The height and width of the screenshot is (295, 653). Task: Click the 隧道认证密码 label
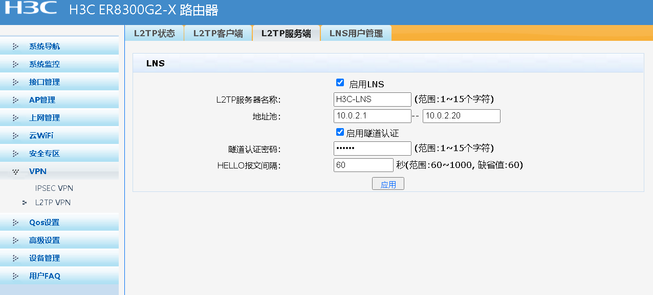254,149
